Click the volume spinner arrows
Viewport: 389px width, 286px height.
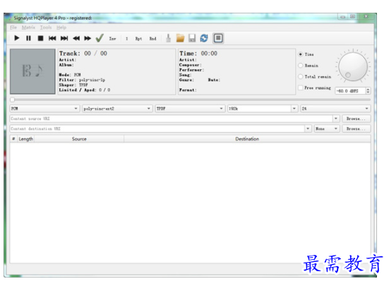click(368, 91)
